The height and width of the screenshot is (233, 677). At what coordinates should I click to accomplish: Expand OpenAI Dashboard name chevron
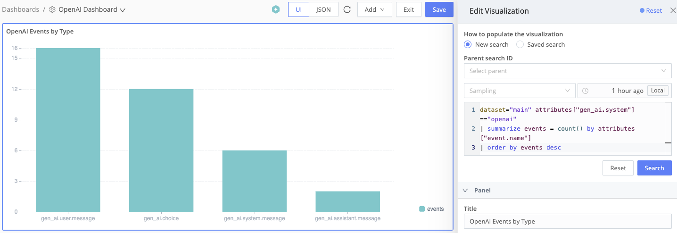click(x=123, y=10)
